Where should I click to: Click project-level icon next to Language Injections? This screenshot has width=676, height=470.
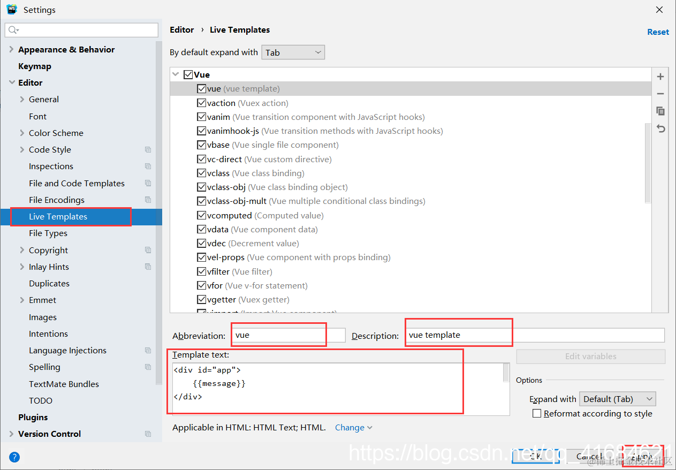(x=148, y=351)
